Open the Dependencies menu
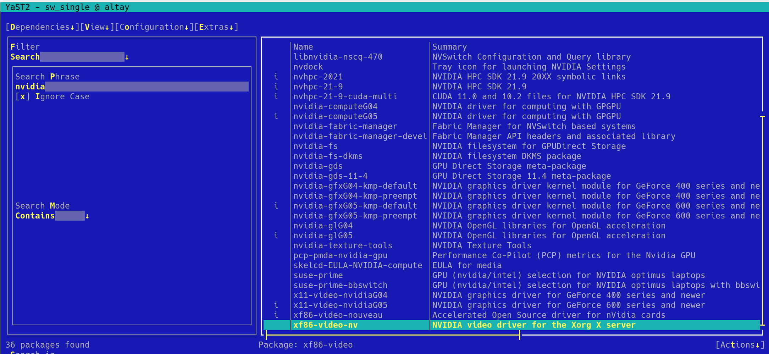Image resolution: width=769 pixels, height=354 pixels. pos(42,27)
